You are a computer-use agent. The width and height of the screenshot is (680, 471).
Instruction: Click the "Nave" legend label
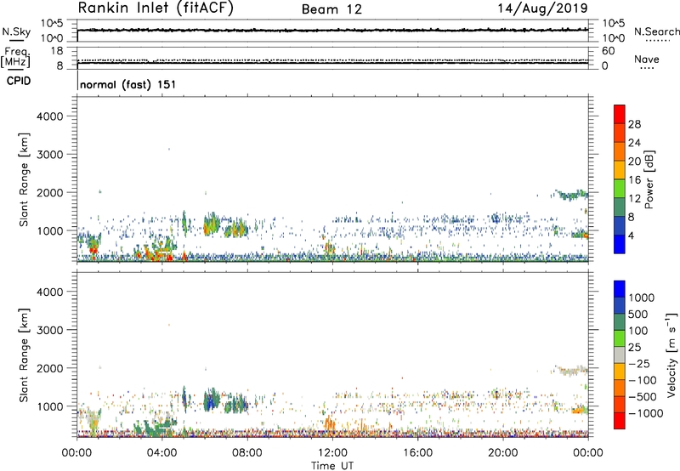(647, 60)
